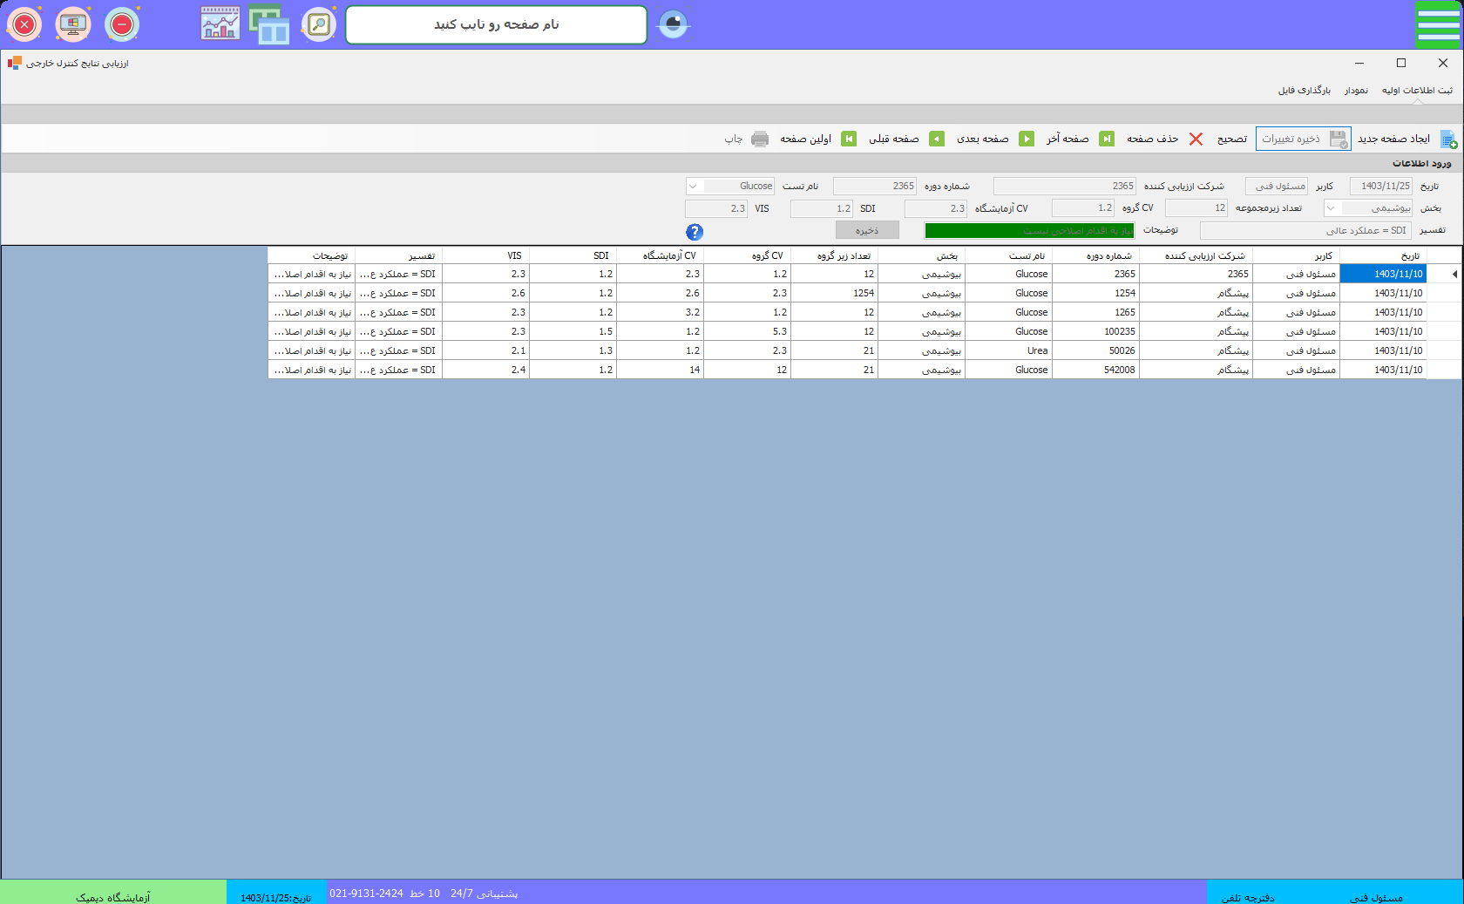The image size is (1464, 904).
Task: Open the نمودار (chart) tab
Action: 1356,91
